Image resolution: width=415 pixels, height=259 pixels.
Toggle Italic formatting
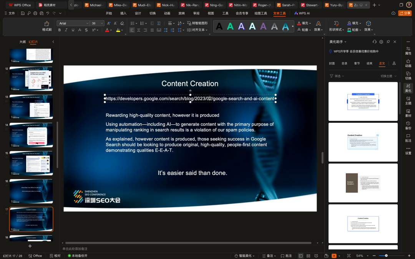pyautogui.click(x=66, y=30)
